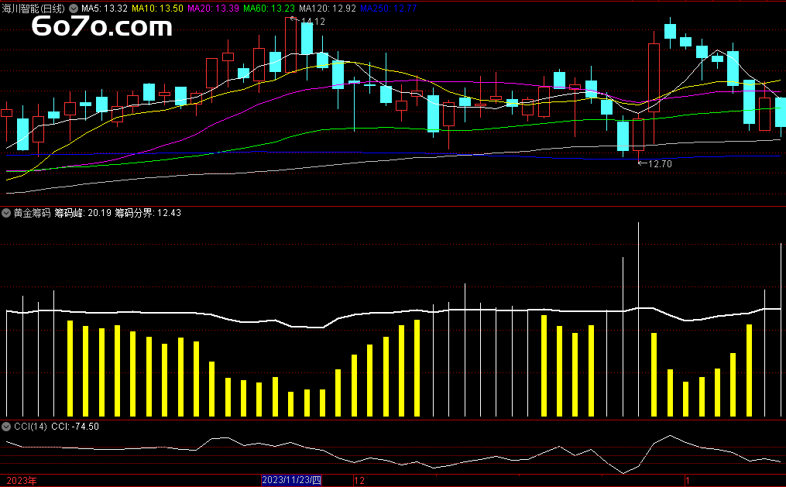Click the month 1 marker on date axis
This screenshot has height=487, width=786.
point(687,481)
